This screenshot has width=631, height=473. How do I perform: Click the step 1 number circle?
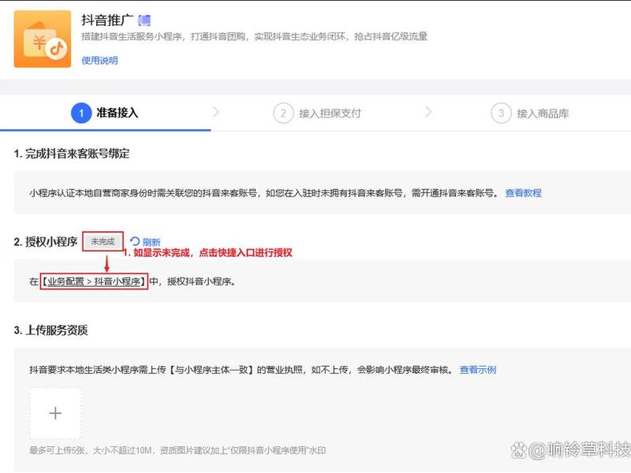[81, 113]
